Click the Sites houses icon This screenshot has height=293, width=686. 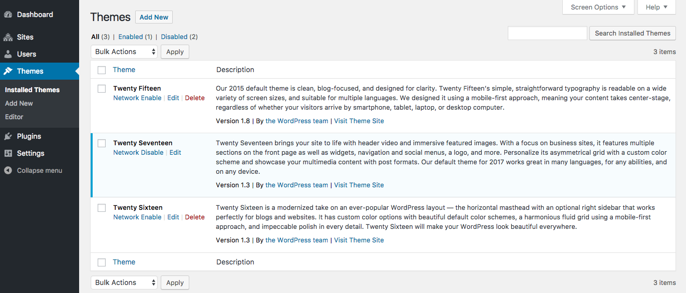(x=8, y=37)
